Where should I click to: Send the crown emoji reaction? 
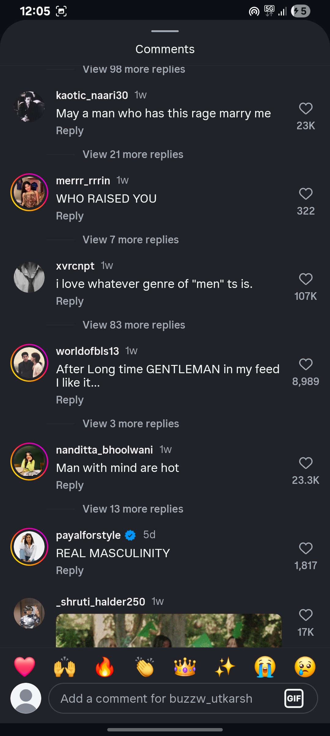[x=185, y=667]
